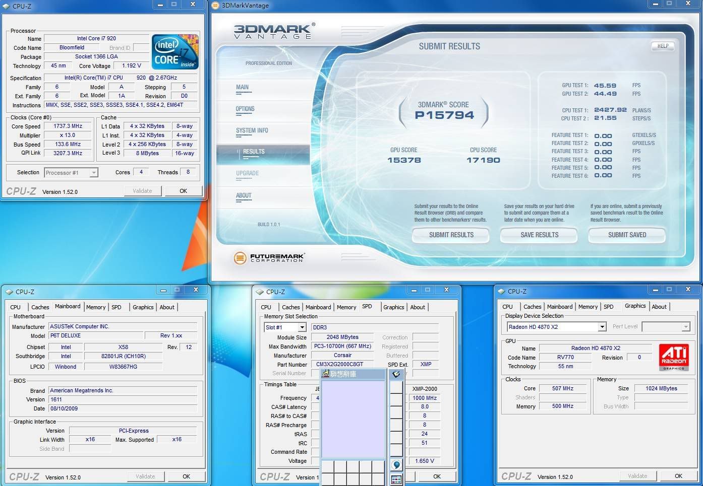Viewport: 703px width, 486px height.
Task: Click the HELP button in 3DMark
Action: [663, 46]
